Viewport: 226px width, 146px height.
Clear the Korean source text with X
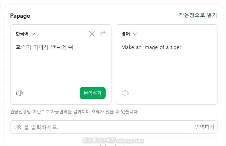pos(92,34)
